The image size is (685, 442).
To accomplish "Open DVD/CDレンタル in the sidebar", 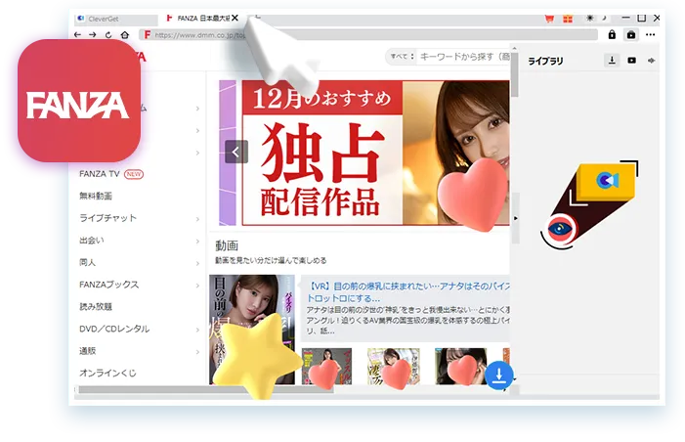I will (x=114, y=329).
